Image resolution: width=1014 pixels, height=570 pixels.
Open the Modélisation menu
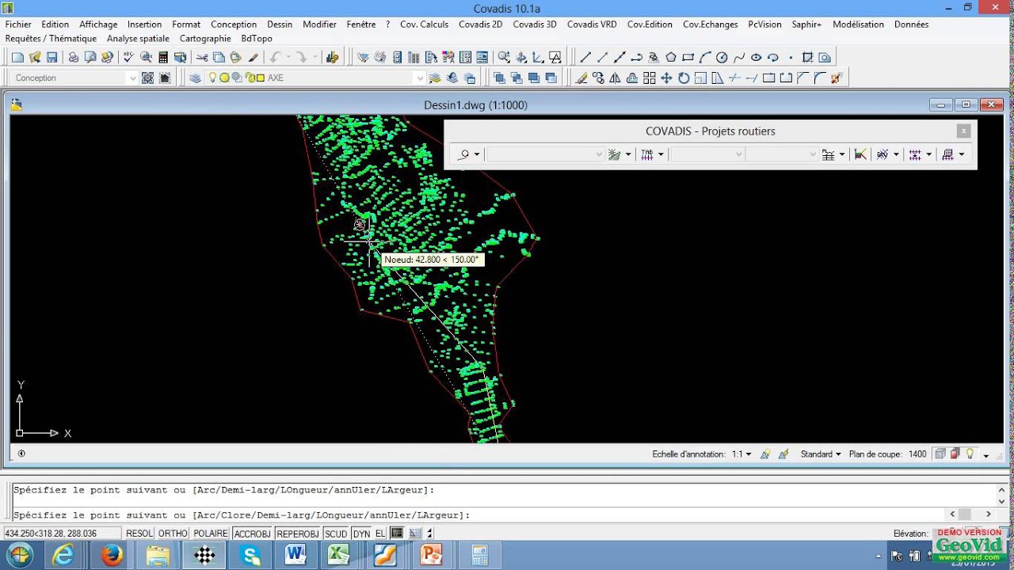tap(858, 25)
